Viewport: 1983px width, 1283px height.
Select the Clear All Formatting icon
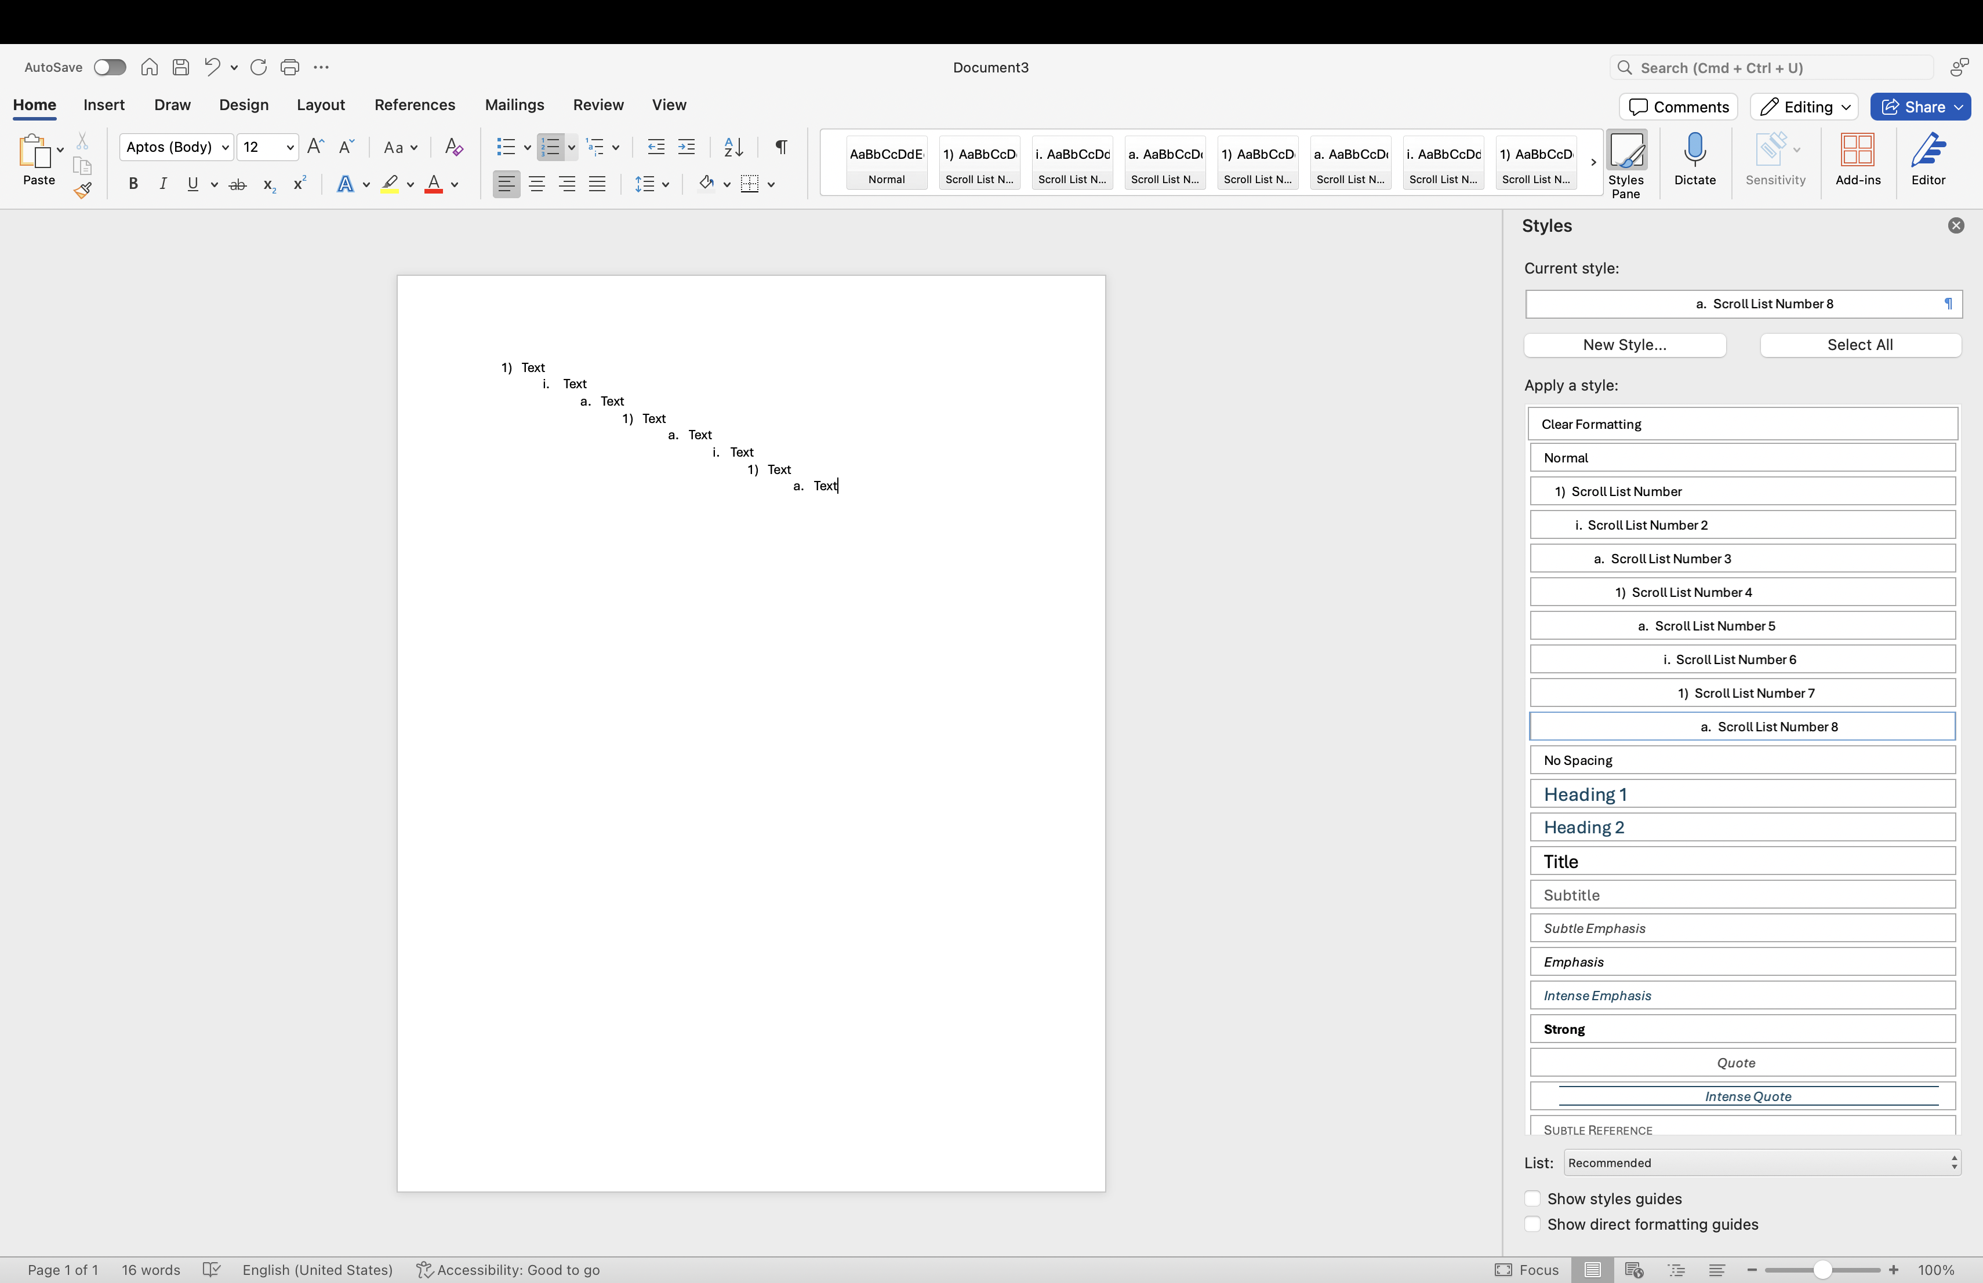[454, 147]
